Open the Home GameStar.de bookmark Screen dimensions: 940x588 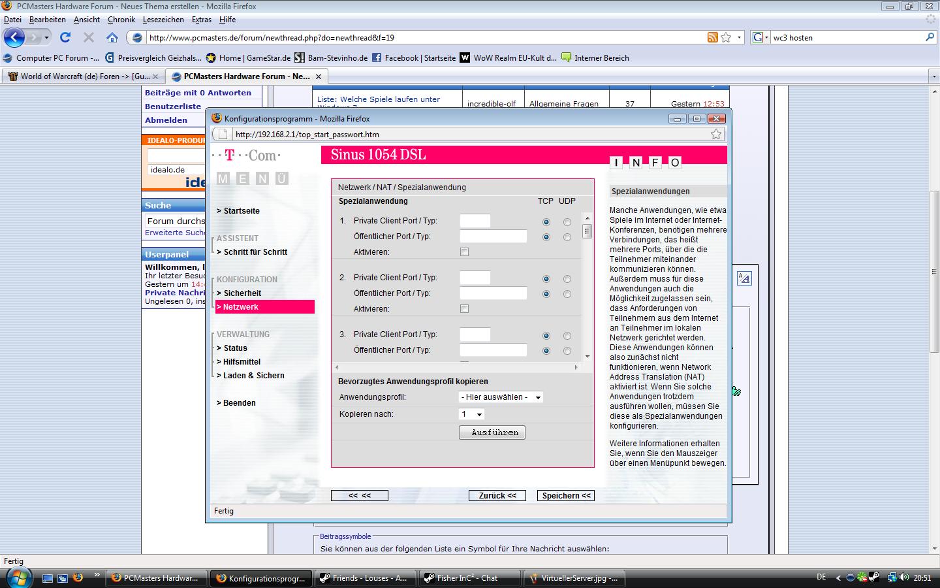pos(249,57)
